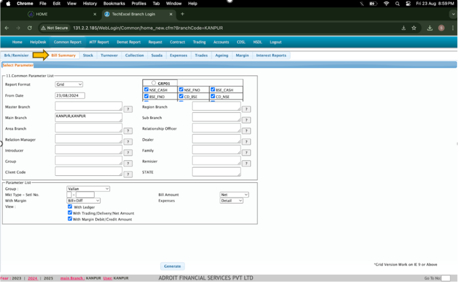The height and width of the screenshot is (282, 459).
Task: Toggle the With Ledger checkbox
Action: point(70,206)
